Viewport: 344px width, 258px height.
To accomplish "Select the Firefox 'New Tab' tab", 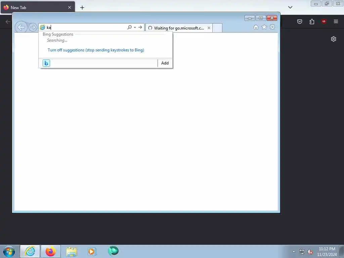I will tap(38, 7).
